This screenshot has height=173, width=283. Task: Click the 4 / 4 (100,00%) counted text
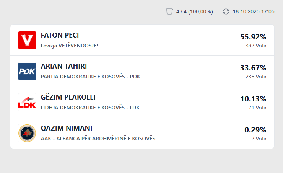(x=195, y=11)
